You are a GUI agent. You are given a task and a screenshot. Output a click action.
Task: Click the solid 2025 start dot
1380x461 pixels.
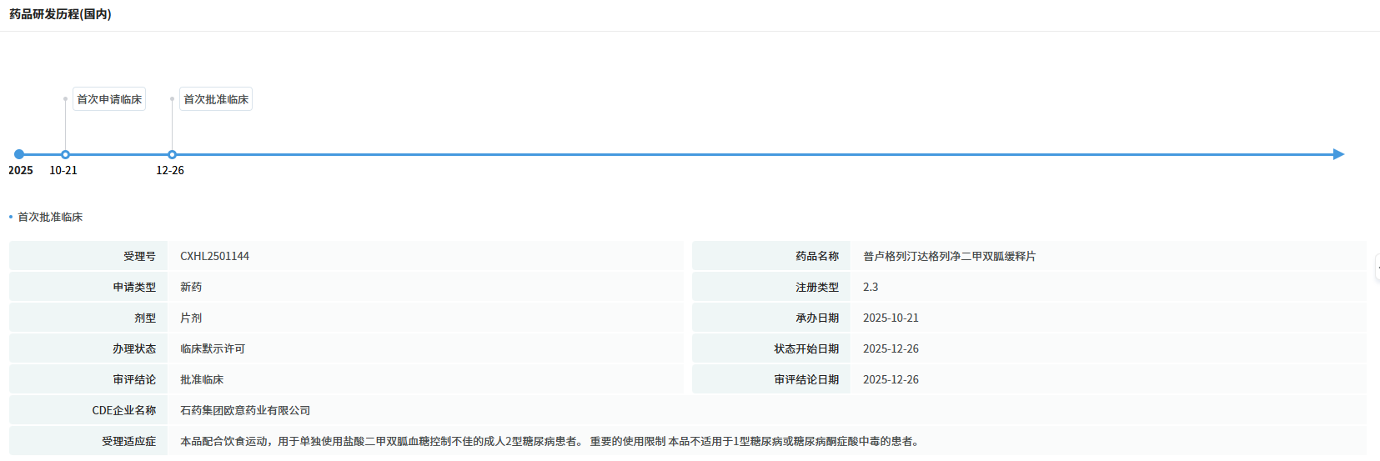click(19, 154)
